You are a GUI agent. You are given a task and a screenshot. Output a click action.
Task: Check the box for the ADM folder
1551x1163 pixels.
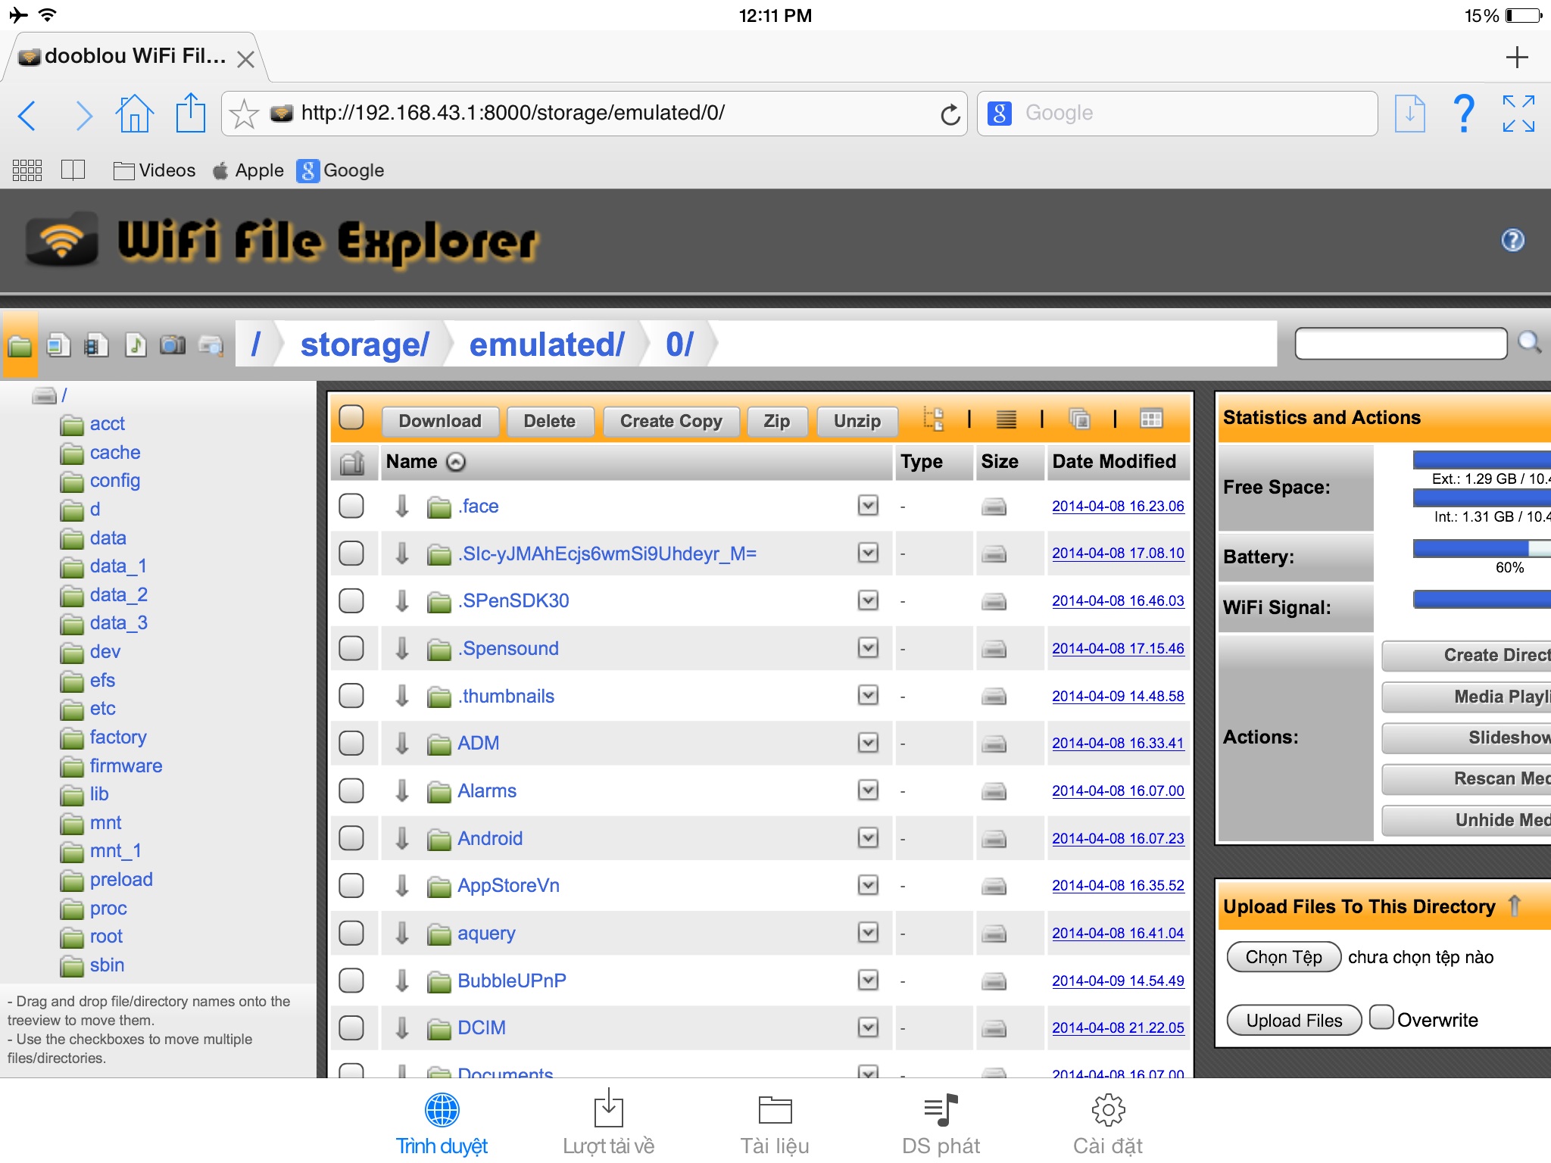point(351,744)
